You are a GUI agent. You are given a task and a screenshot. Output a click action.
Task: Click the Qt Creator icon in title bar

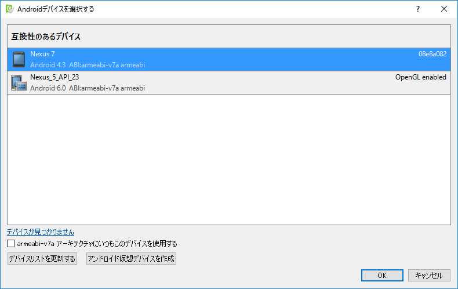tap(9, 9)
